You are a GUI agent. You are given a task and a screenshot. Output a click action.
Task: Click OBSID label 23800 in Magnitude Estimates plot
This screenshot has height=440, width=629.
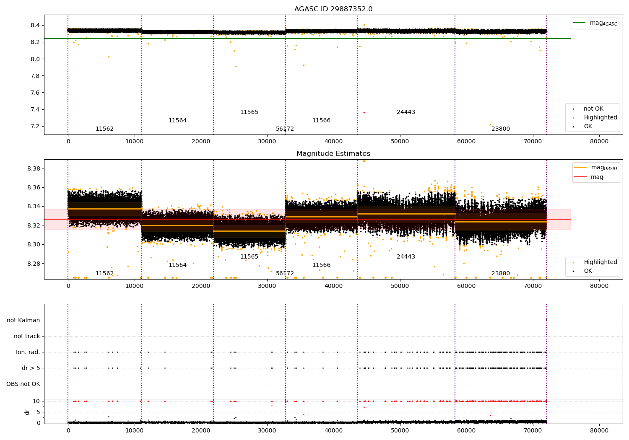pyautogui.click(x=501, y=274)
